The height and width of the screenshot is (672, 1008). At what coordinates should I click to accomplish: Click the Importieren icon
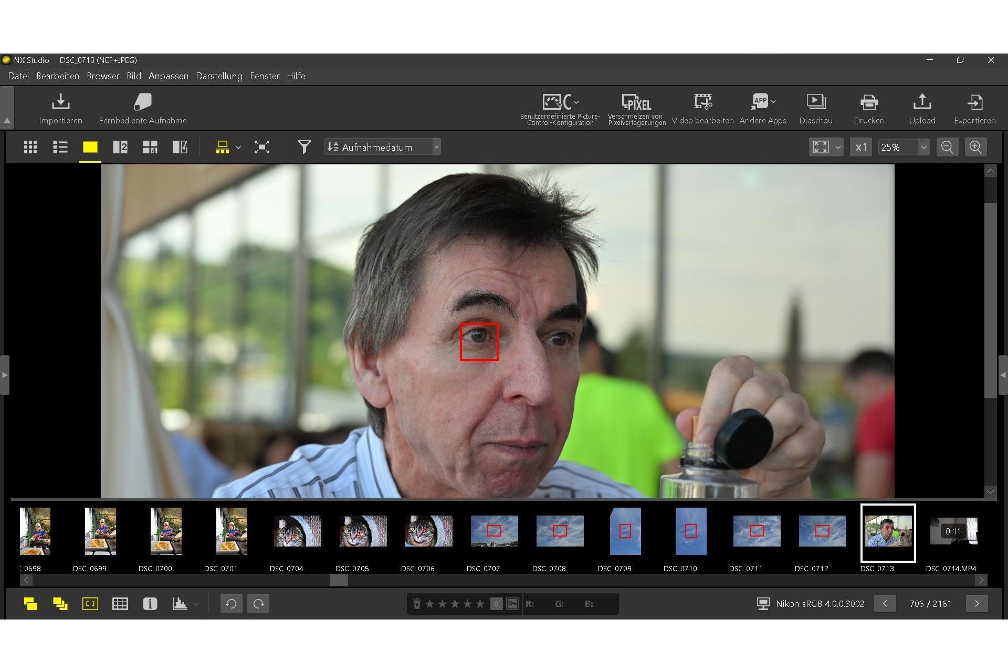coord(60,102)
